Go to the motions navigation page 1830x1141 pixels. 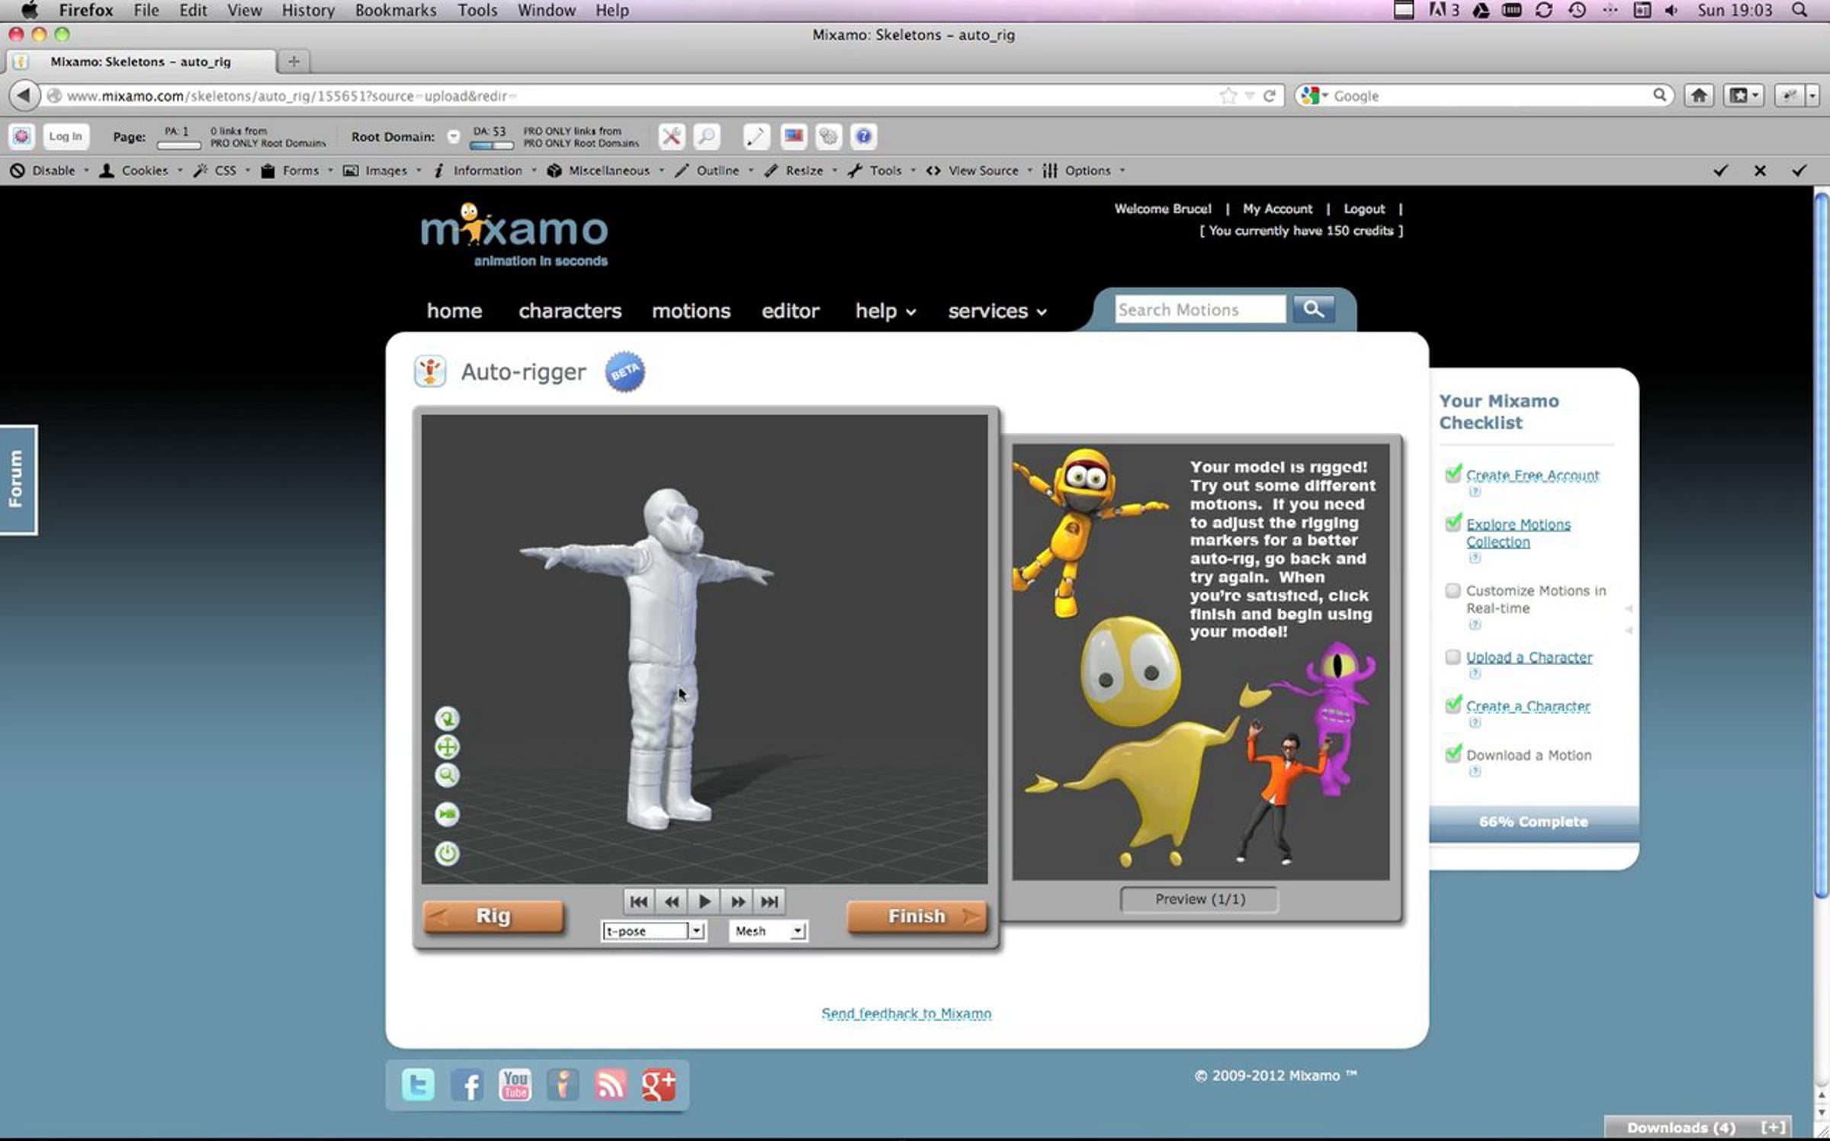[x=691, y=311]
